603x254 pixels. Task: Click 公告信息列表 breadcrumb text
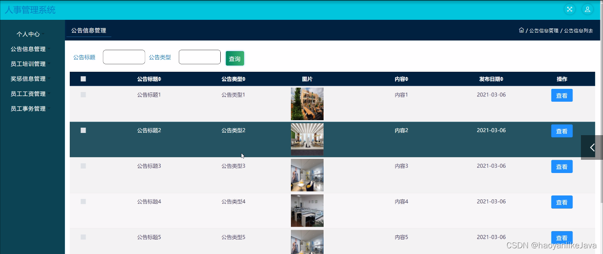[579, 31]
